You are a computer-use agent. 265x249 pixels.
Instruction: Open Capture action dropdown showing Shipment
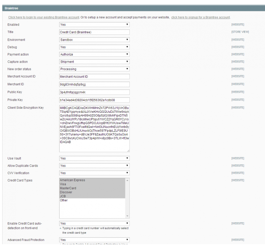click(x=94, y=62)
